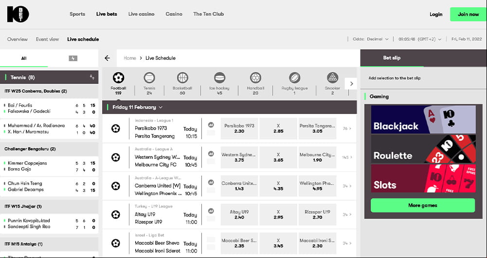487x258 pixels.
Task: Click football icon in Persikabo 1973 row
Action: tap(115, 128)
